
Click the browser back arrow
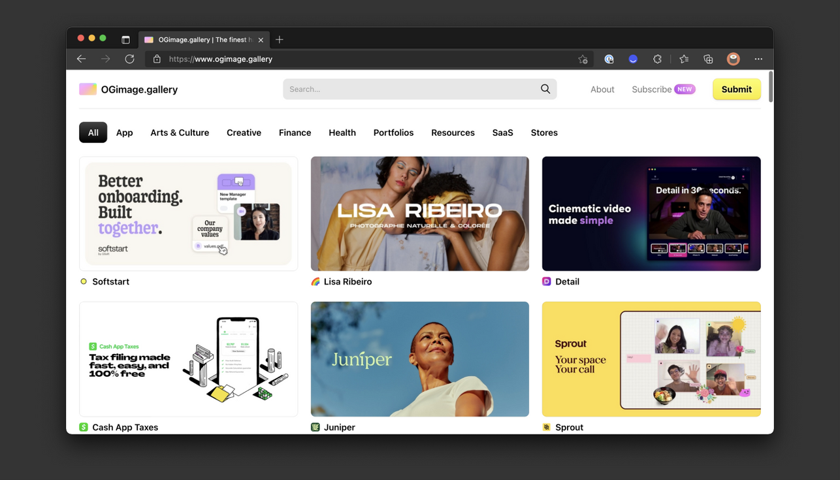(x=82, y=59)
